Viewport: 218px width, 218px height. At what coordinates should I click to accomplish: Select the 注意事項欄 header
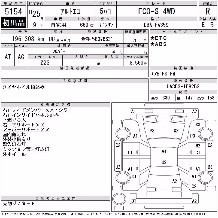75,81
